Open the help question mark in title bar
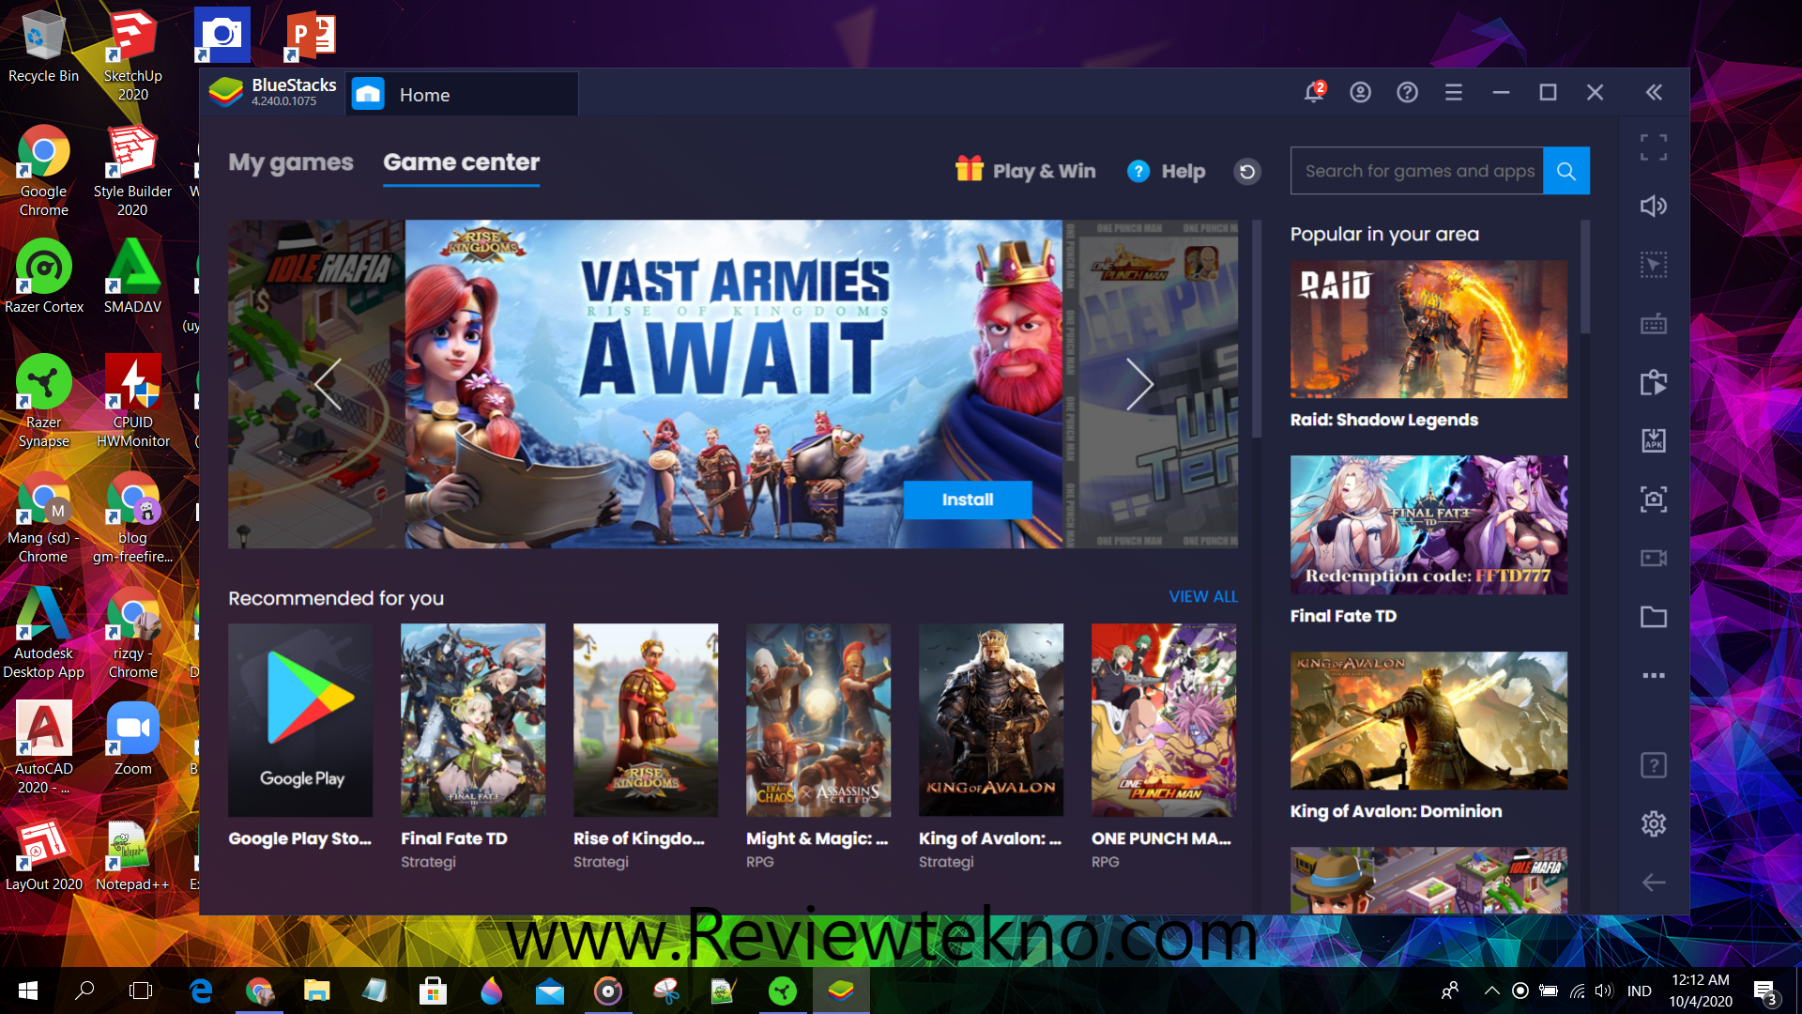Viewport: 1802px width, 1014px height. click(x=1407, y=92)
